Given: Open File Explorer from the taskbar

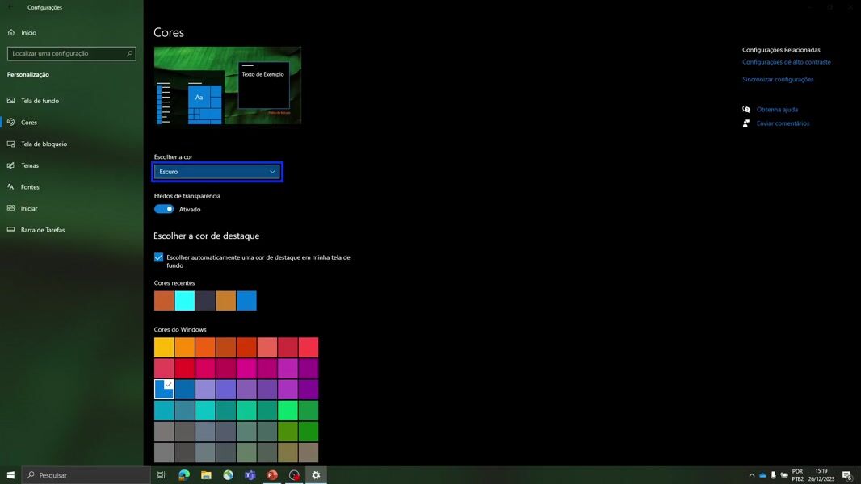Looking at the screenshot, I should pyautogui.click(x=206, y=475).
